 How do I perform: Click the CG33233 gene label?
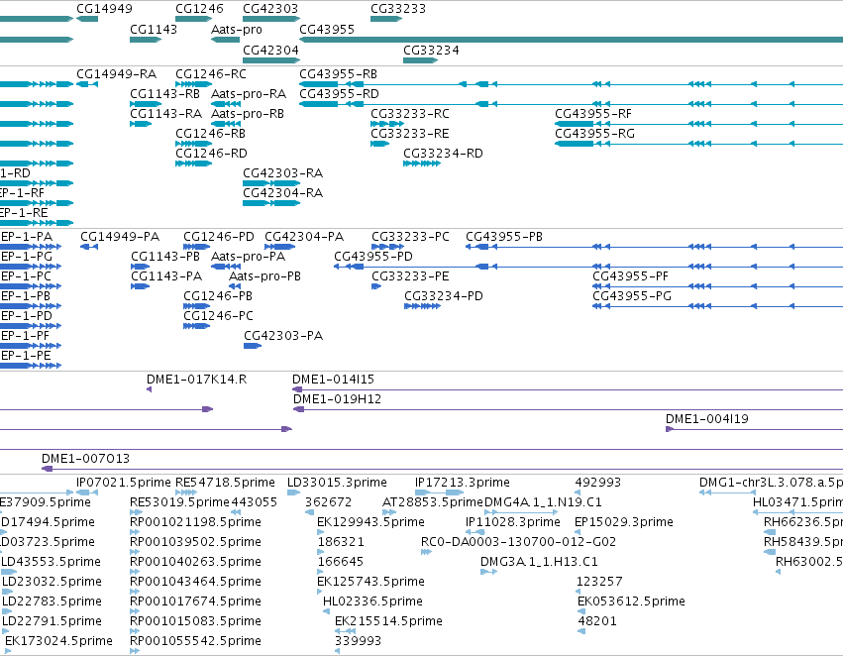pyautogui.click(x=398, y=9)
